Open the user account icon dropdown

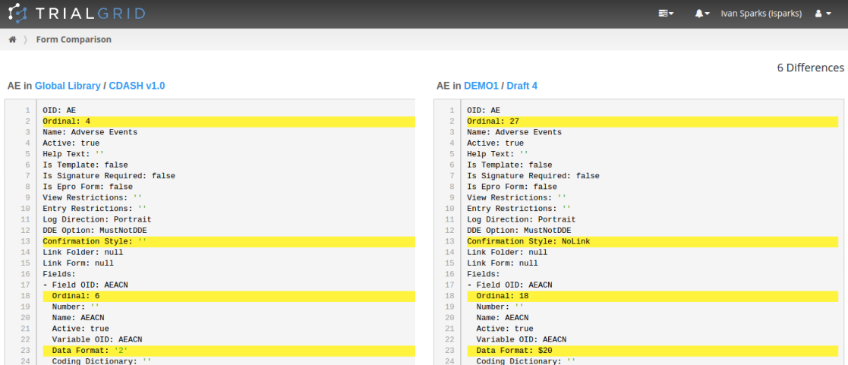tap(823, 14)
